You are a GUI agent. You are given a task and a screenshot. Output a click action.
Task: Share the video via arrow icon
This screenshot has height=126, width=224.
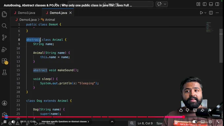203,110
